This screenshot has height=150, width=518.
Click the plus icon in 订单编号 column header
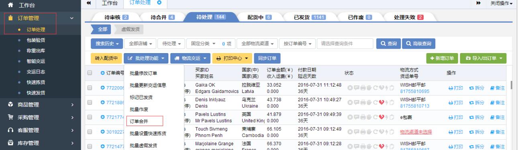click(x=102, y=73)
